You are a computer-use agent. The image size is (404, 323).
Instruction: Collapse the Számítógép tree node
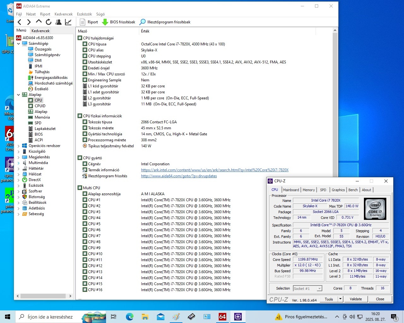coord(19,44)
